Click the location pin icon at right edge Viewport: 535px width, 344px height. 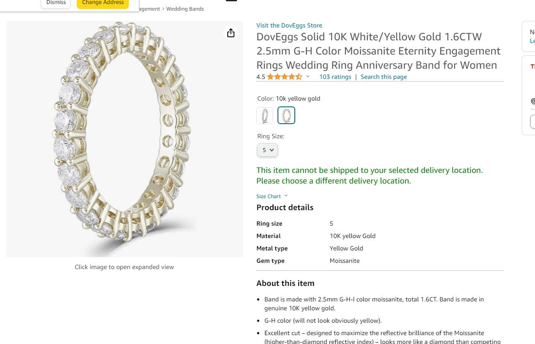coord(533,102)
